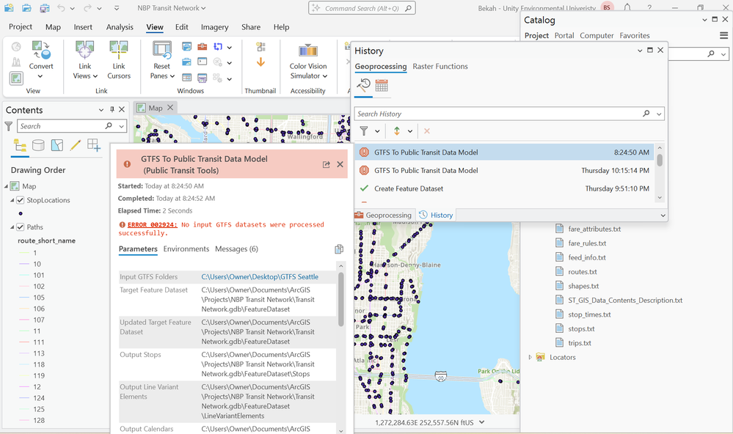Click the Catalog Pane icon in Windows group
This screenshot has width=733, height=434.
186,62
